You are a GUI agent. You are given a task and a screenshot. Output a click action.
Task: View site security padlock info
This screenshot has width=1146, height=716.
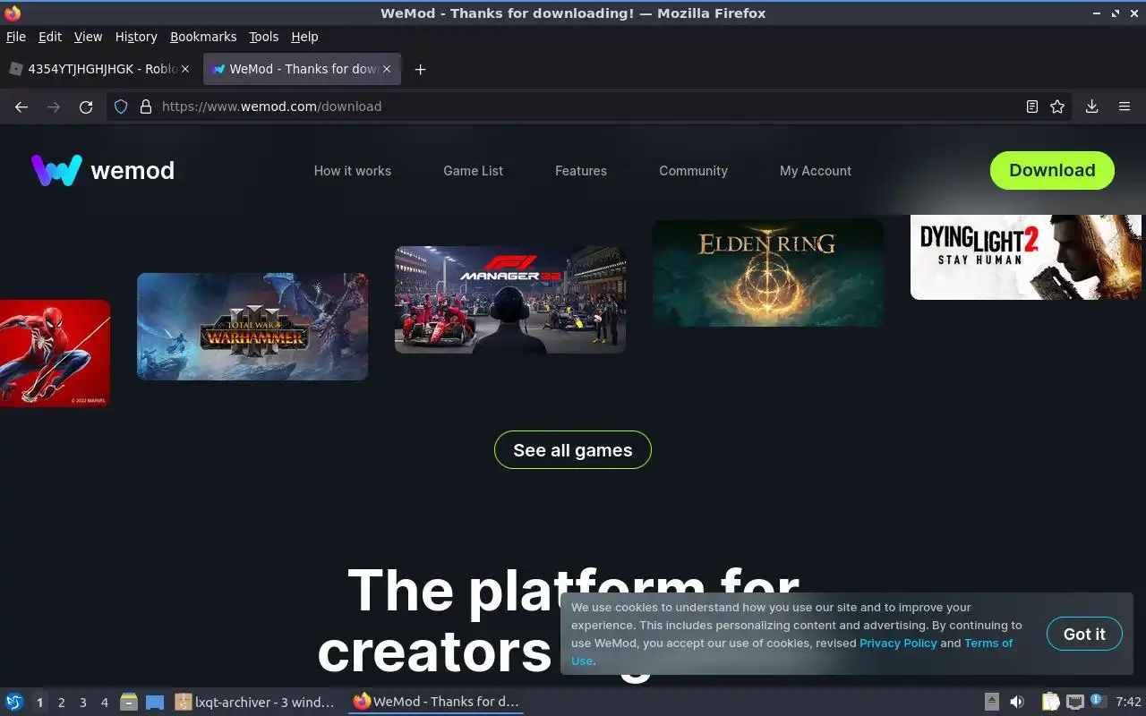146,107
